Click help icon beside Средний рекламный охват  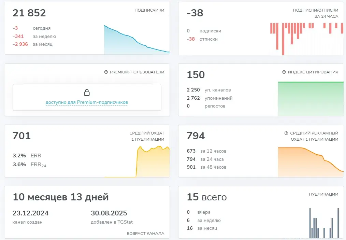click(x=286, y=133)
